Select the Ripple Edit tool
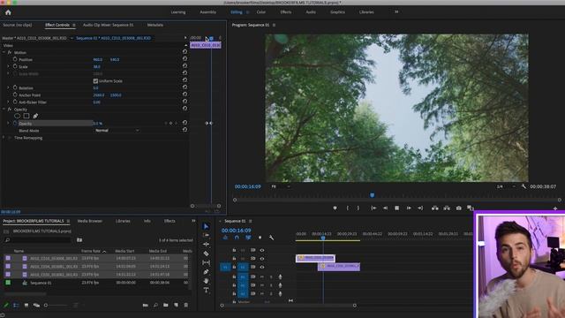The width and height of the screenshot is (565, 318). tap(206, 244)
